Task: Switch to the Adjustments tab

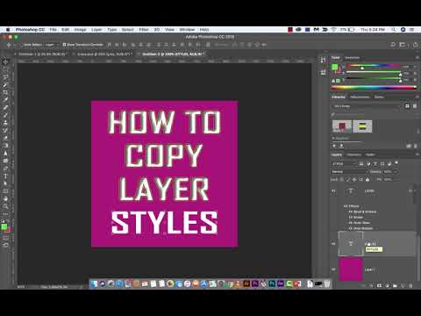Action: point(360,97)
